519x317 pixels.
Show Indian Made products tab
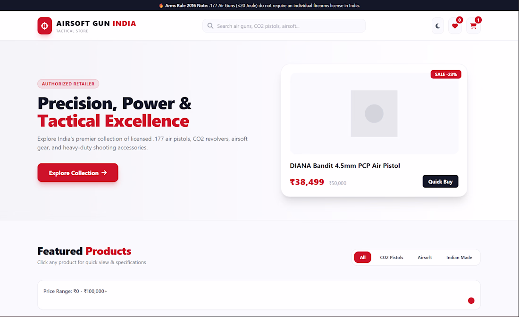459,257
